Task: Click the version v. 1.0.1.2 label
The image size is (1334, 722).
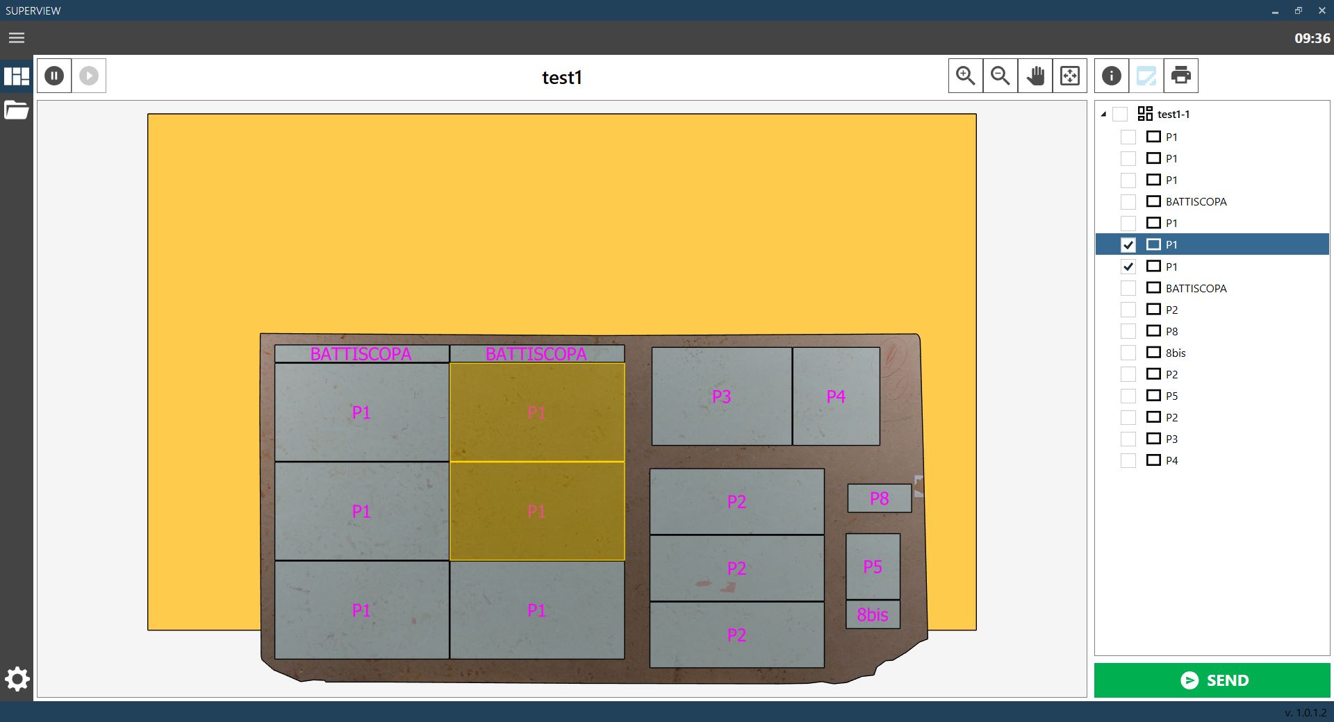Action: click(x=1306, y=712)
